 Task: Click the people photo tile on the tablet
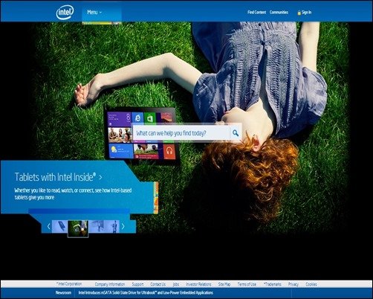(120, 135)
